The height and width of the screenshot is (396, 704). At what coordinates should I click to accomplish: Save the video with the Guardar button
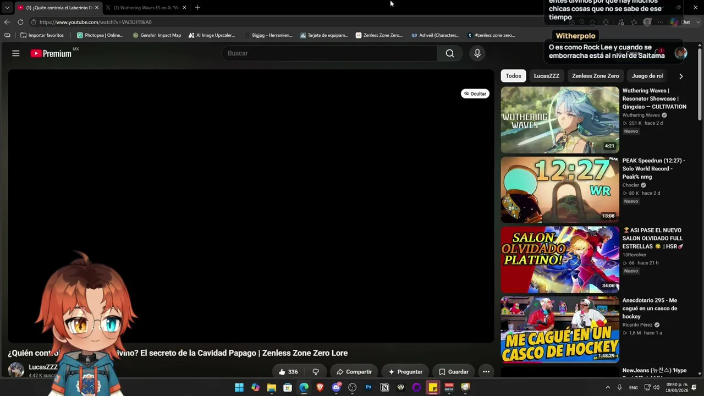(454, 372)
